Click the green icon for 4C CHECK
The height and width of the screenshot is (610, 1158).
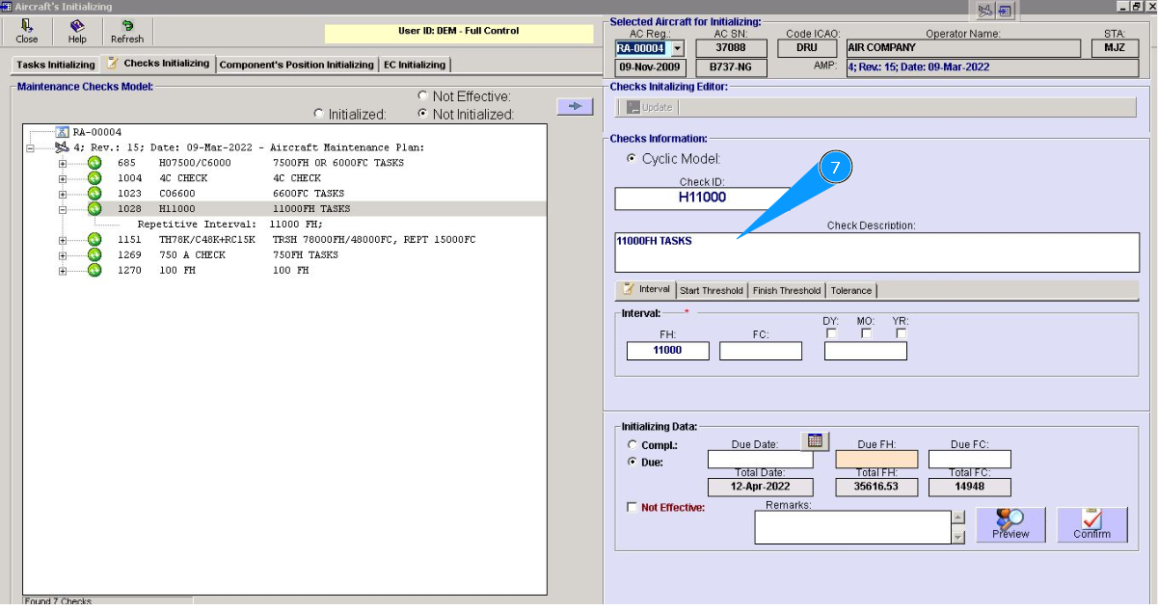pos(94,178)
